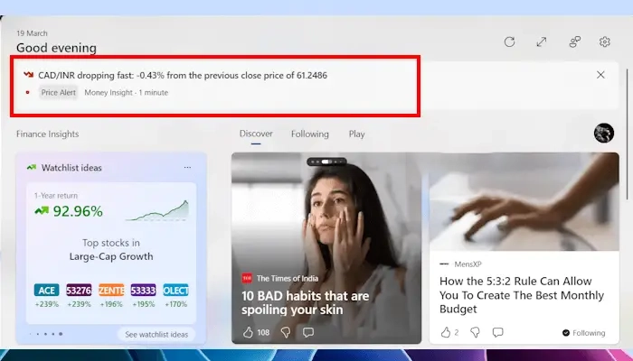
Task: Toggle Following status for MensXP
Action: click(x=583, y=333)
